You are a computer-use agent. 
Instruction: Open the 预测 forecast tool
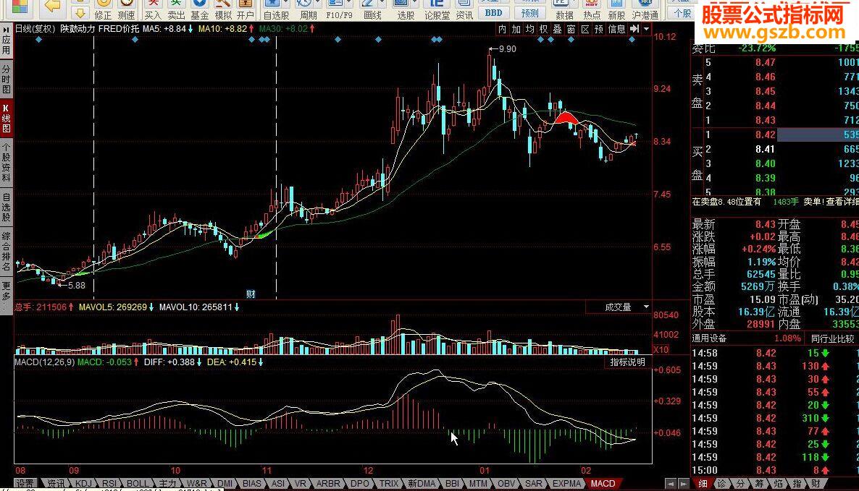(x=529, y=12)
